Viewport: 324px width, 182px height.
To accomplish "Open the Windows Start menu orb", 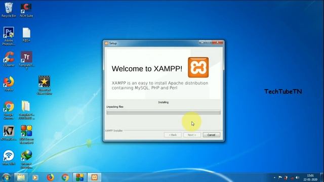I will [x=6, y=177].
